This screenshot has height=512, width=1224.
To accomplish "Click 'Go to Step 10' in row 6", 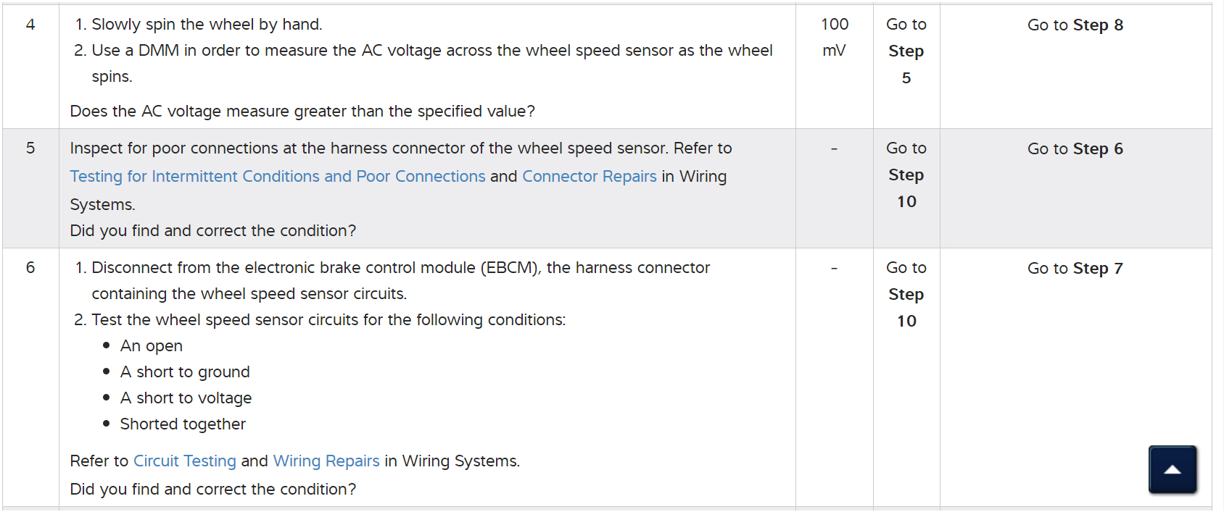I will point(906,294).
